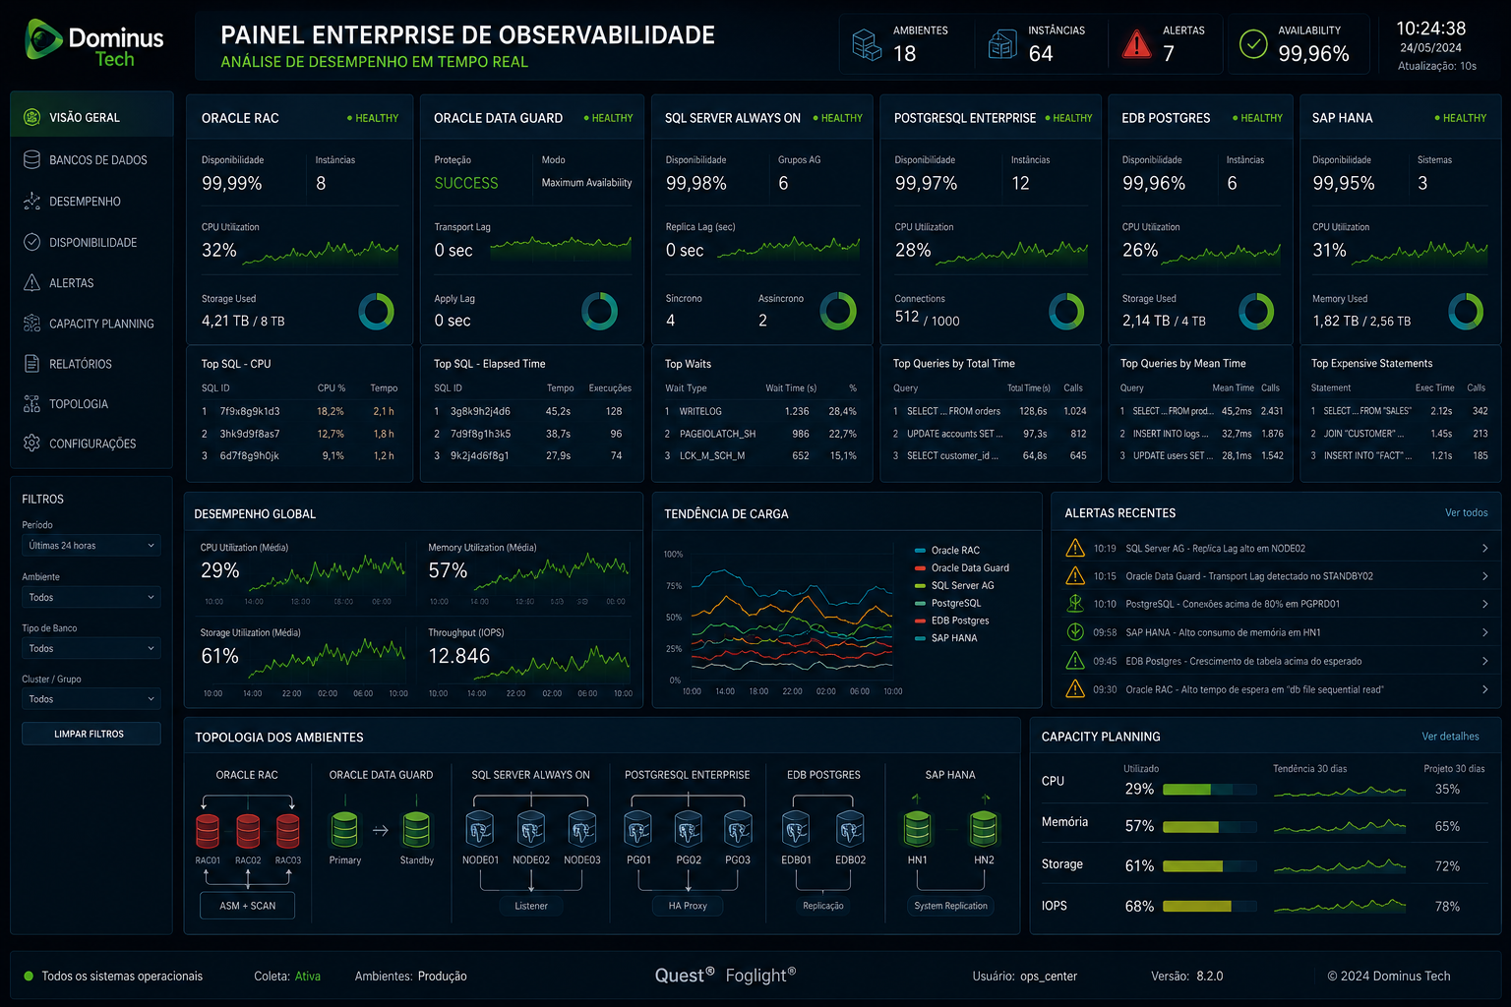The width and height of the screenshot is (1511, 1007).
Task: Click the Oracle RAC HEALTHY status badge
Action: coord(373,118)
